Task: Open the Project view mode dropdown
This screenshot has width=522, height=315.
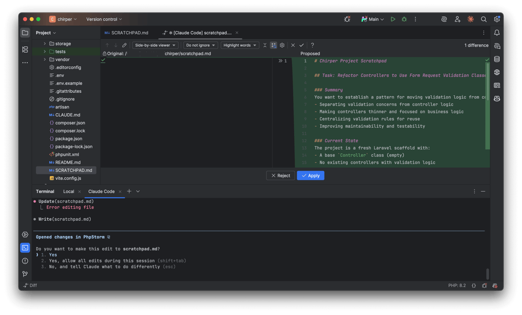Action: click(x=46, y=33)
